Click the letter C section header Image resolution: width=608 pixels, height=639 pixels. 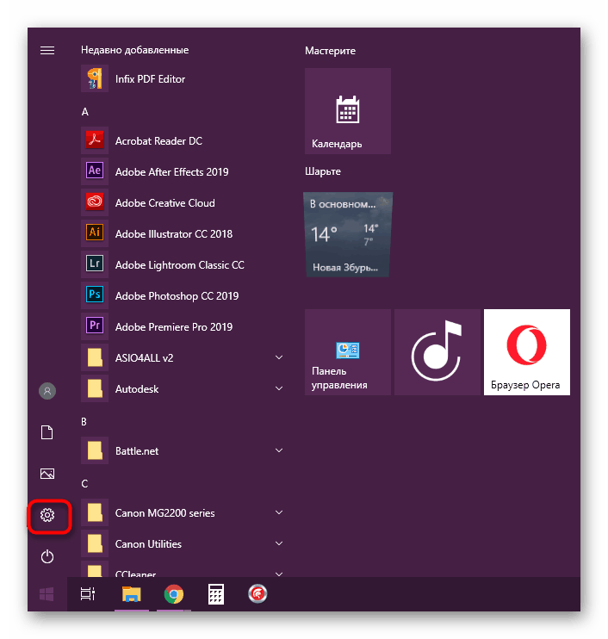[84, 484]
